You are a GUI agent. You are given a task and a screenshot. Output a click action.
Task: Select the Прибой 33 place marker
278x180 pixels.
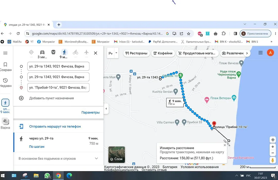tap(184, 122)
